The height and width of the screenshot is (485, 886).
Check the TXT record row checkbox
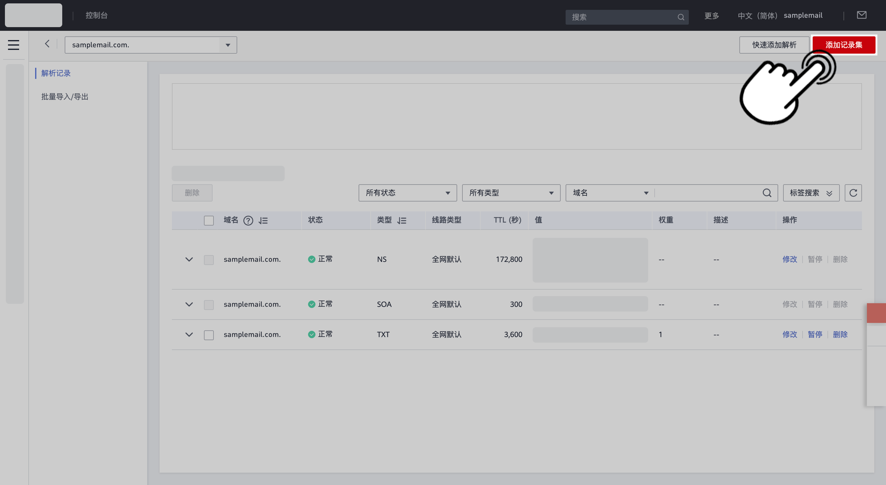tap(209, 335)
